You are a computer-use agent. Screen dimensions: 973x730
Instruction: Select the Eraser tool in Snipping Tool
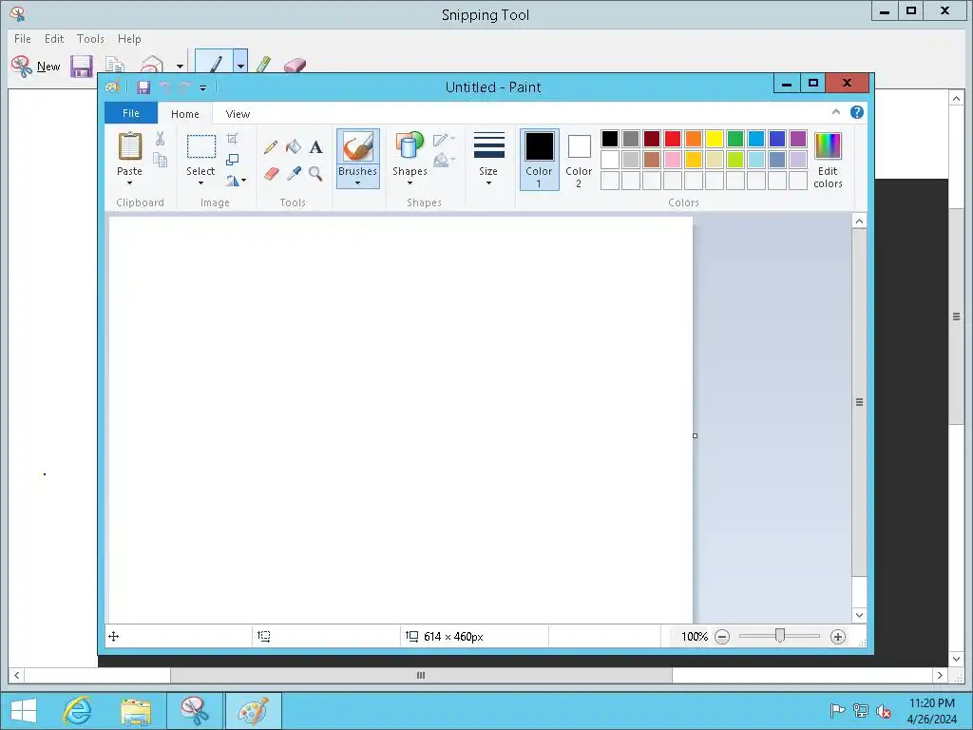295,66
